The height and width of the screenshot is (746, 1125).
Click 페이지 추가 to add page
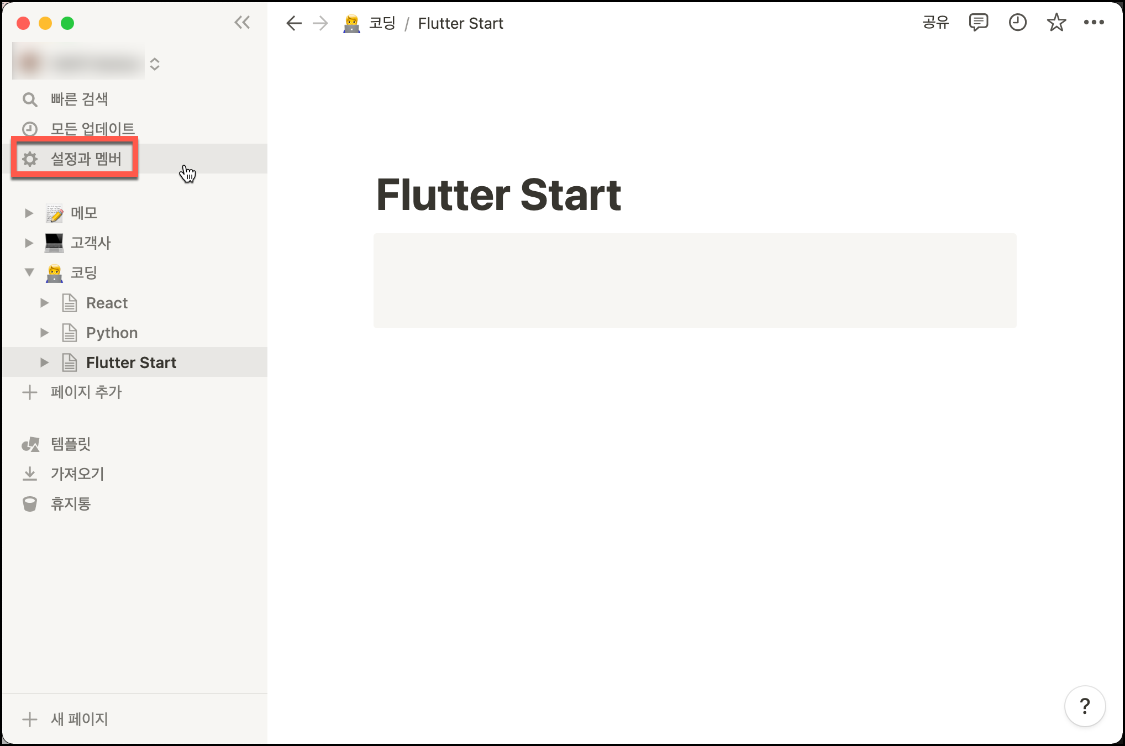click(x=135, y=392)
